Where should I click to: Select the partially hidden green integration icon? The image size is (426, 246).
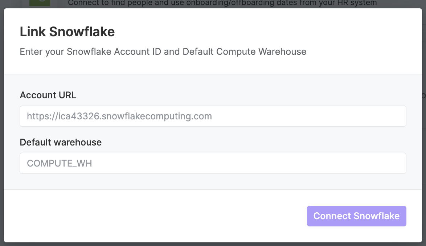tap(40, 3)
